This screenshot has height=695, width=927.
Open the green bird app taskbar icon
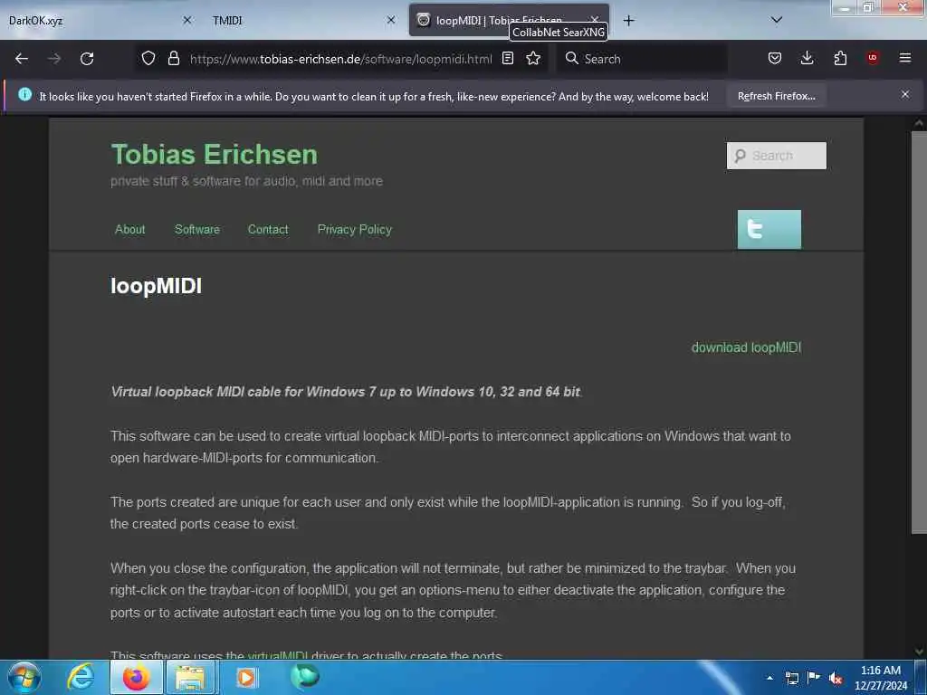pos(304,677)
